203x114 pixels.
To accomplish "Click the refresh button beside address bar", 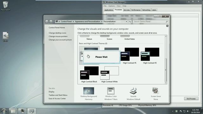I will [x=130, y=22].
